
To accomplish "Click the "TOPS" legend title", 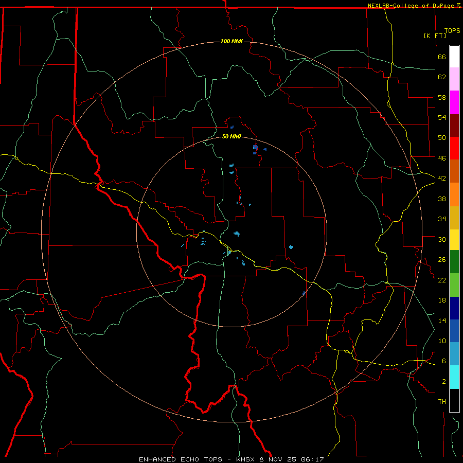I will tap(452, 31).
